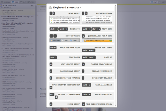Click the keyboard icon beside the dialog title

tap(50, 7)
